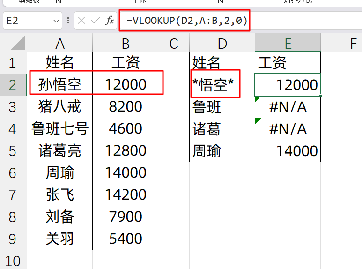
Task: Click cell D1 containing 姓名
Action: point(222,63)
